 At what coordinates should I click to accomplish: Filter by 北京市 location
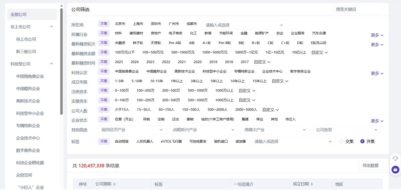click(120, 24)
